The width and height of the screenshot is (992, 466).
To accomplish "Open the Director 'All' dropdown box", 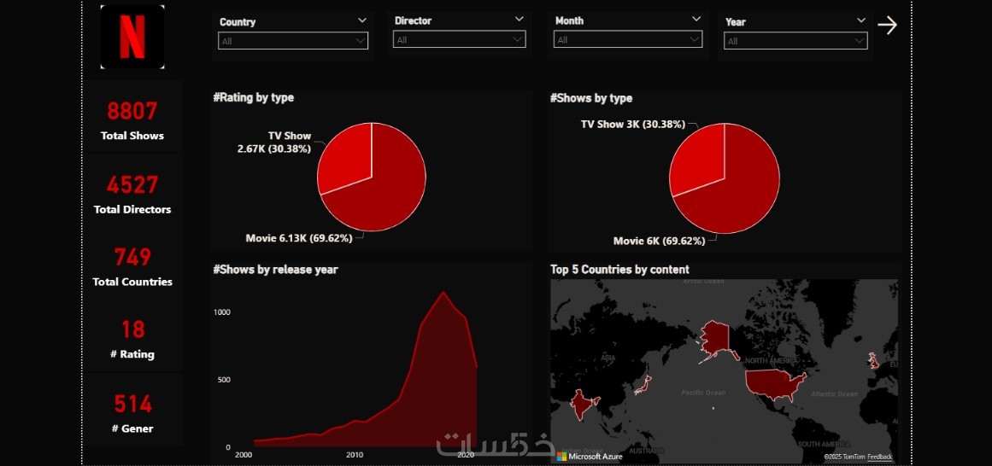I will (460, 40).
